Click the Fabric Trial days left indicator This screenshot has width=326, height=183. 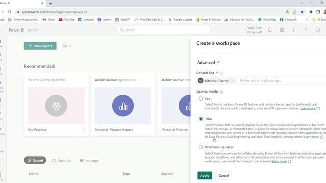click(254, 30)
